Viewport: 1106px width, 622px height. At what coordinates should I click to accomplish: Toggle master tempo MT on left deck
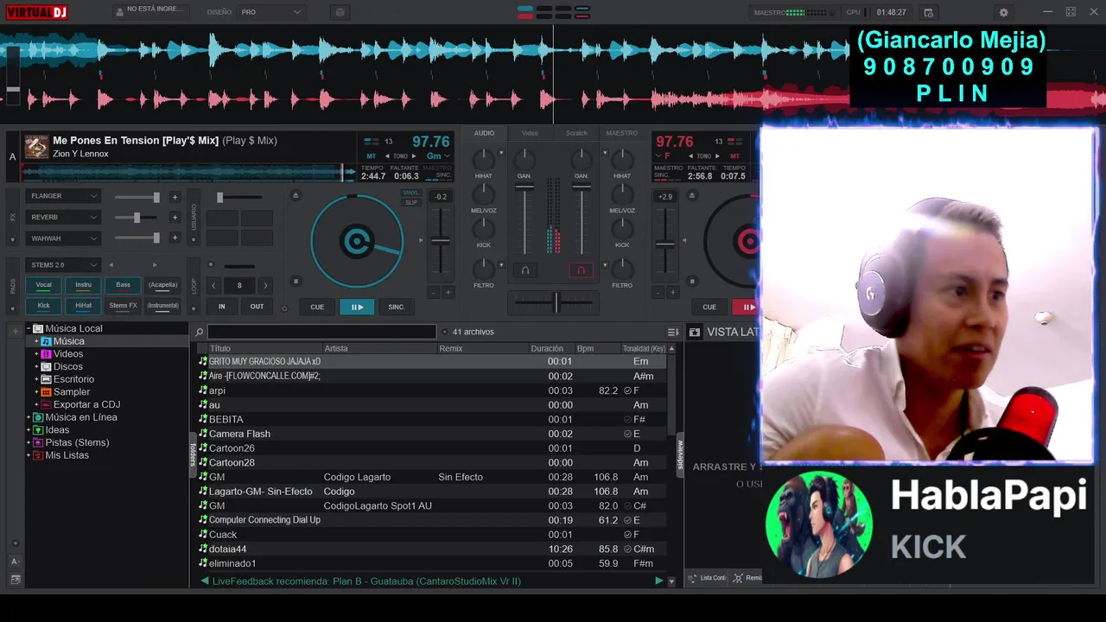371,156
